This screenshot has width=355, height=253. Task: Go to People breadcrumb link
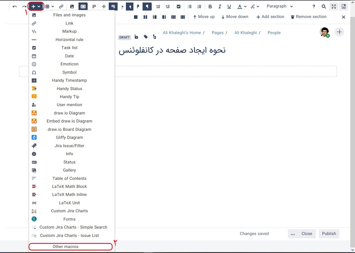point(274,33)
